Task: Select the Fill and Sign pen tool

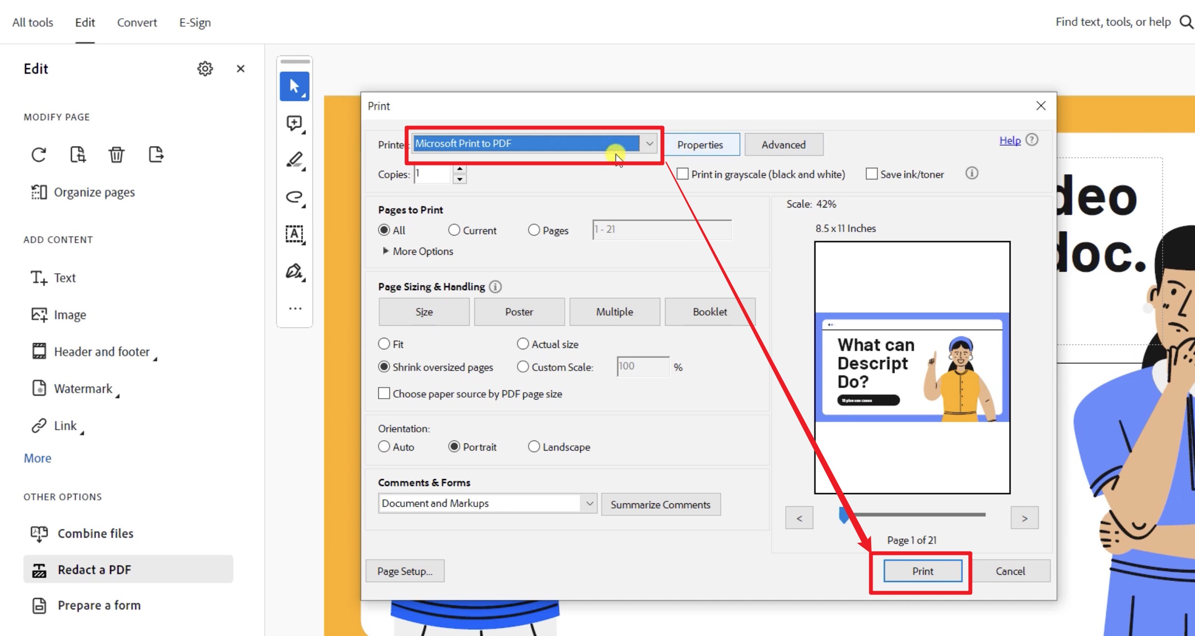Action: [294, 272]
